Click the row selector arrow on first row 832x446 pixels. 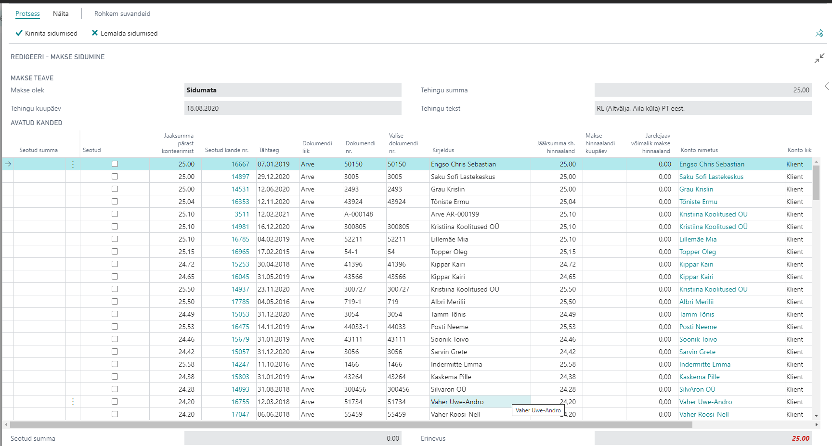point(8,164)
